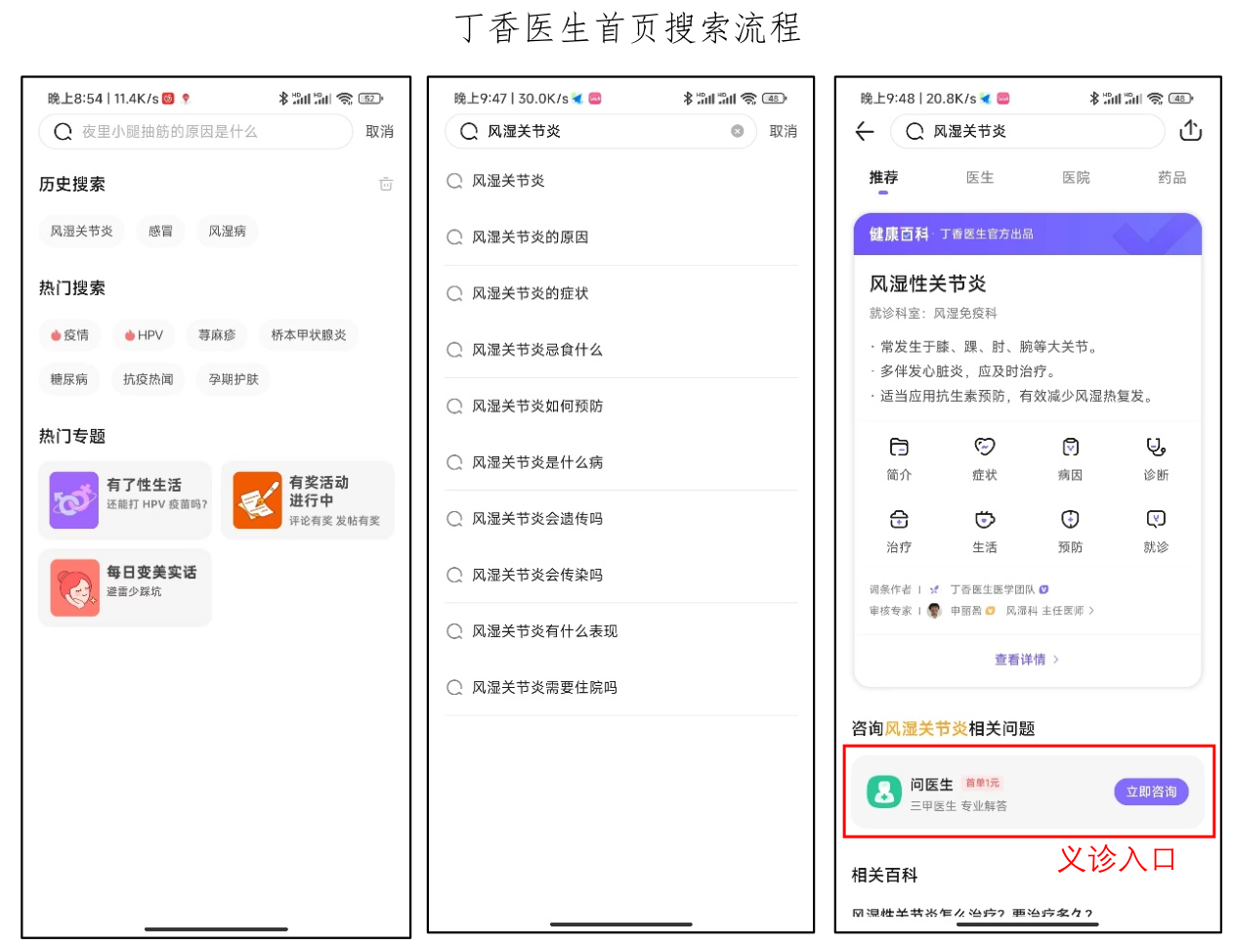Switch to the 医生 tab
This screenshot has height=946, width=1233.
coord(979,178)
